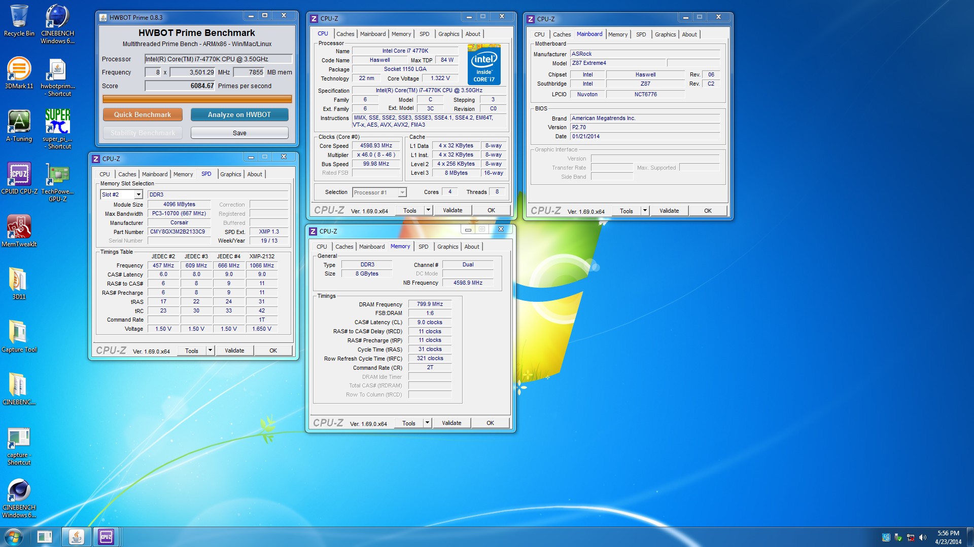Launch the super_pi Shortcut icon

click(57, 129)
